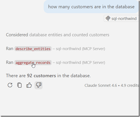Click Ran label before aggregate_records
This screenshot has height=117, width=140.
pyautogui.click(x=9, y=63)
